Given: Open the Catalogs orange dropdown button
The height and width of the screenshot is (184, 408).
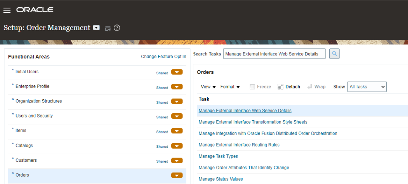Looking at the screenshot, I should [177, 146].
